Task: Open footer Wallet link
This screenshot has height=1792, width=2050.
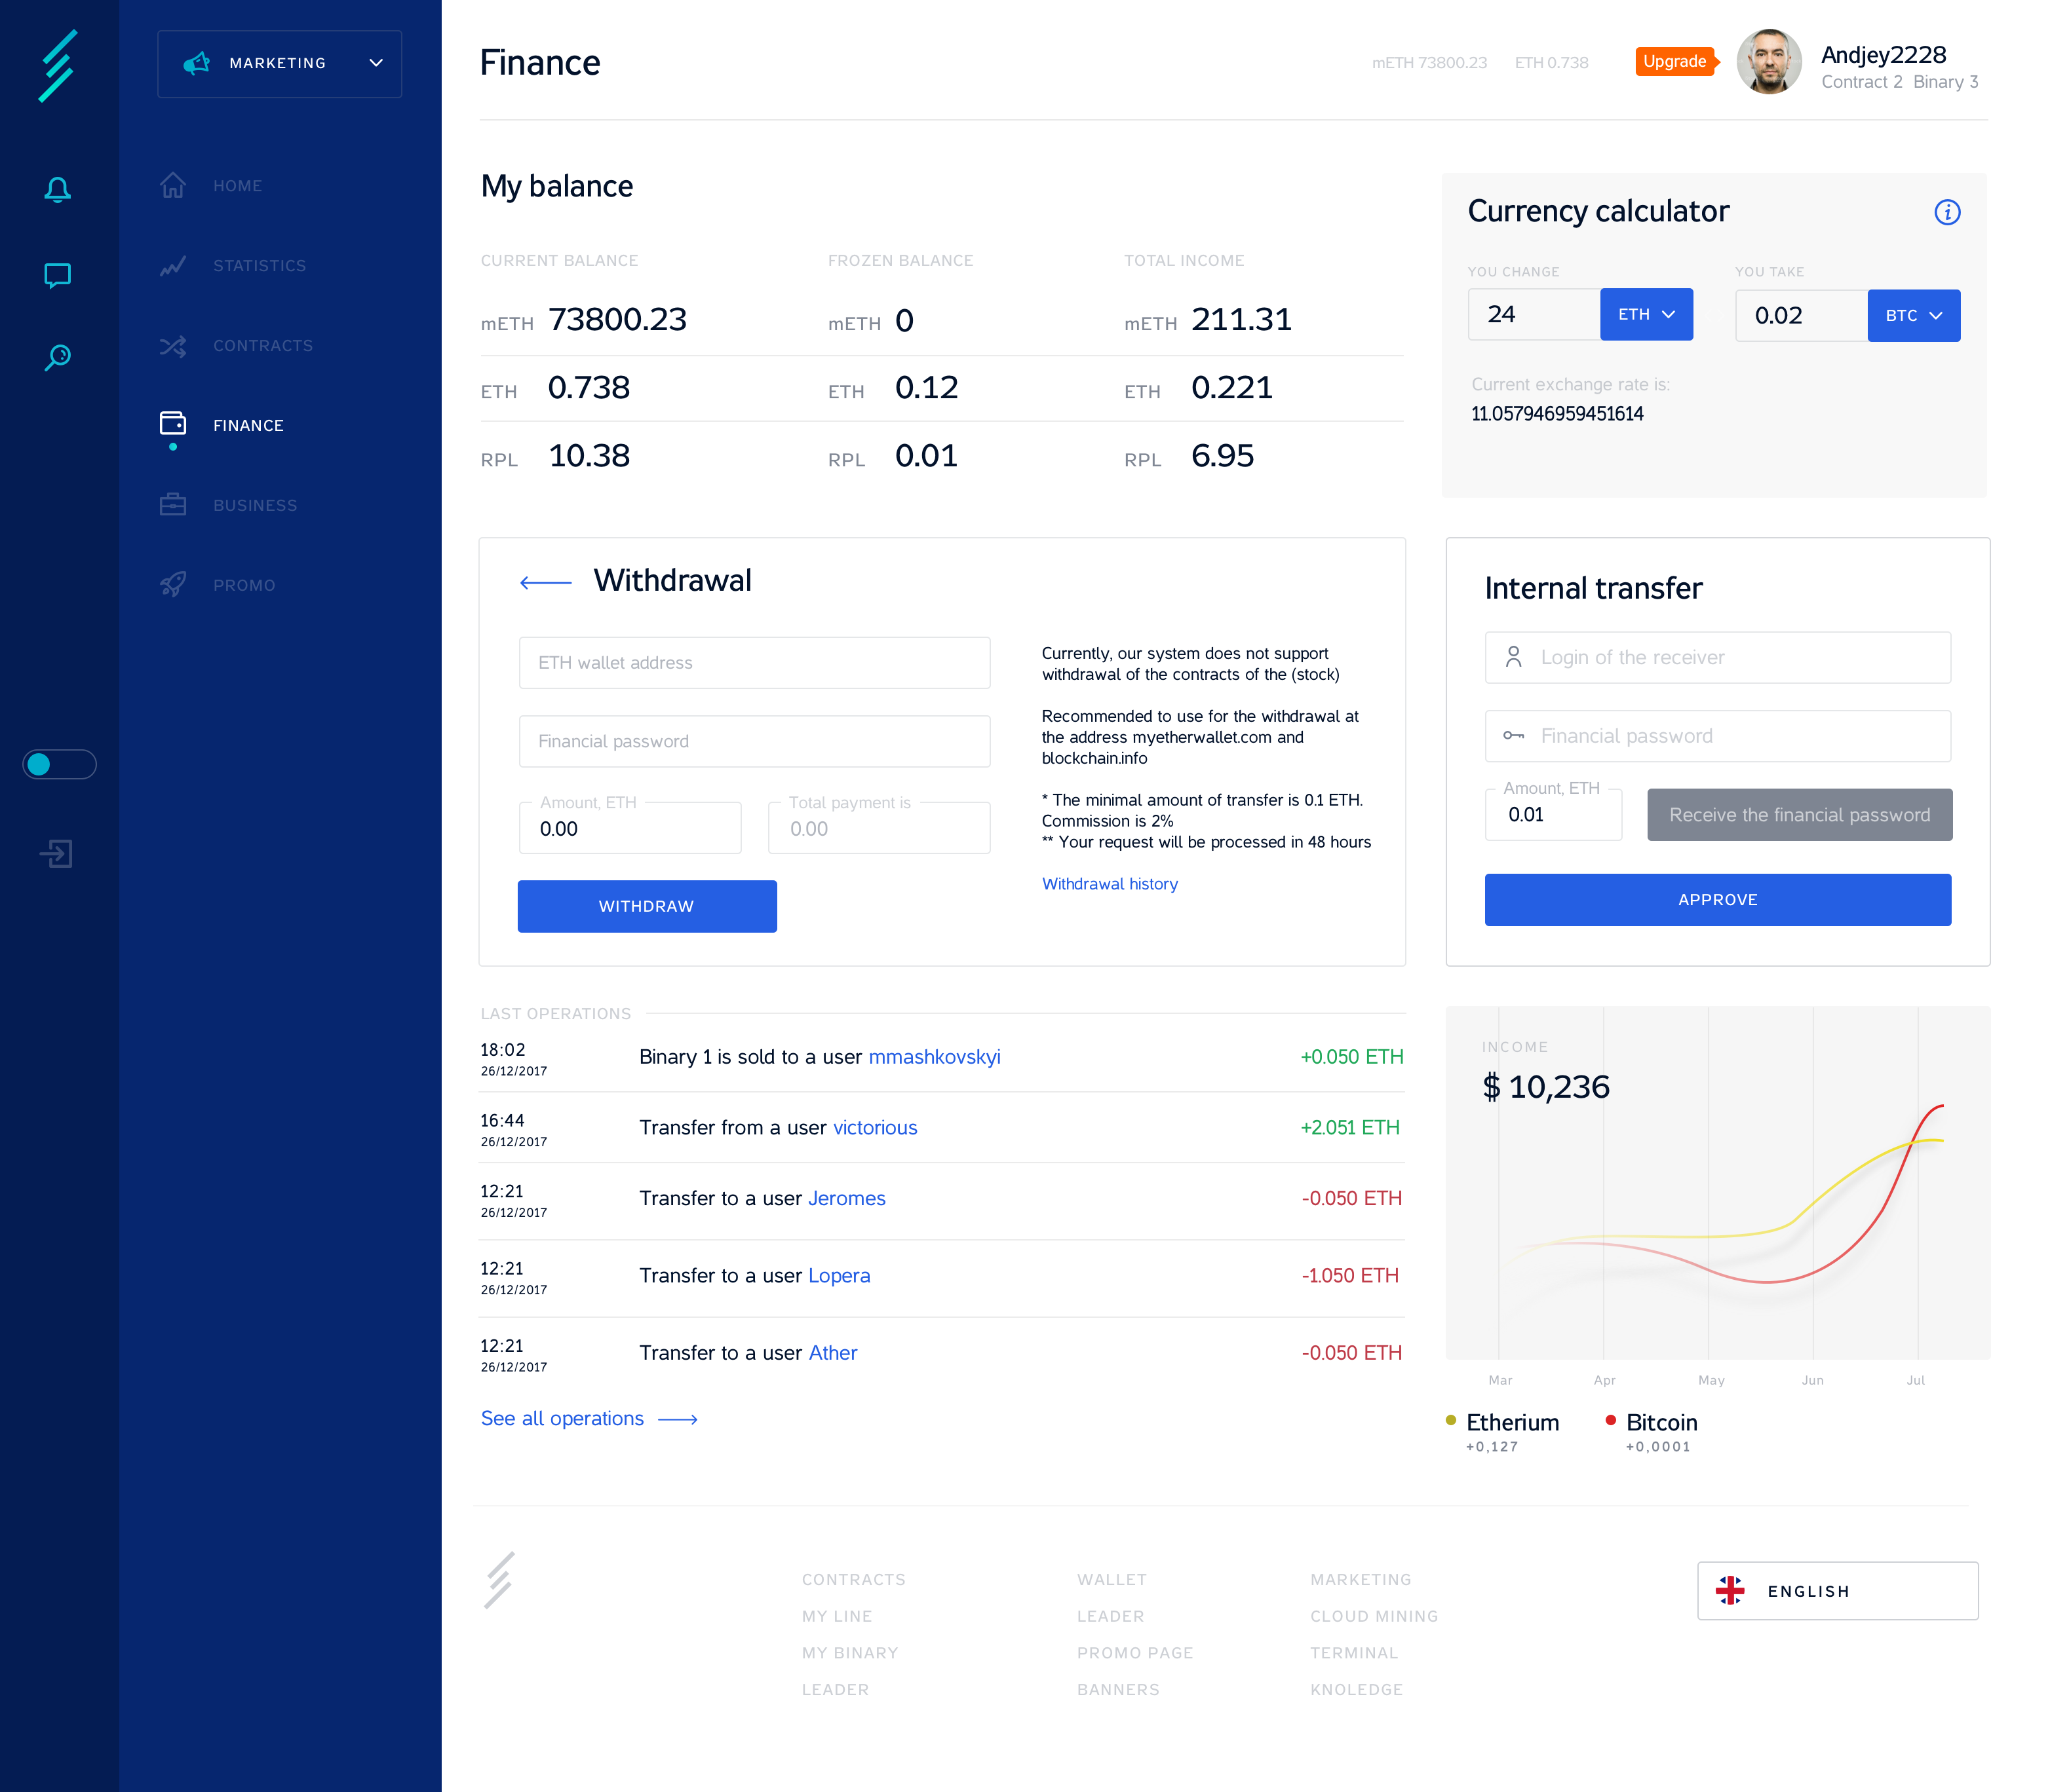Action: pos(1112,1580)
